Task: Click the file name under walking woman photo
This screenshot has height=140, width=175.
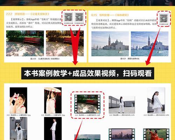Action: tap(122, 115)
